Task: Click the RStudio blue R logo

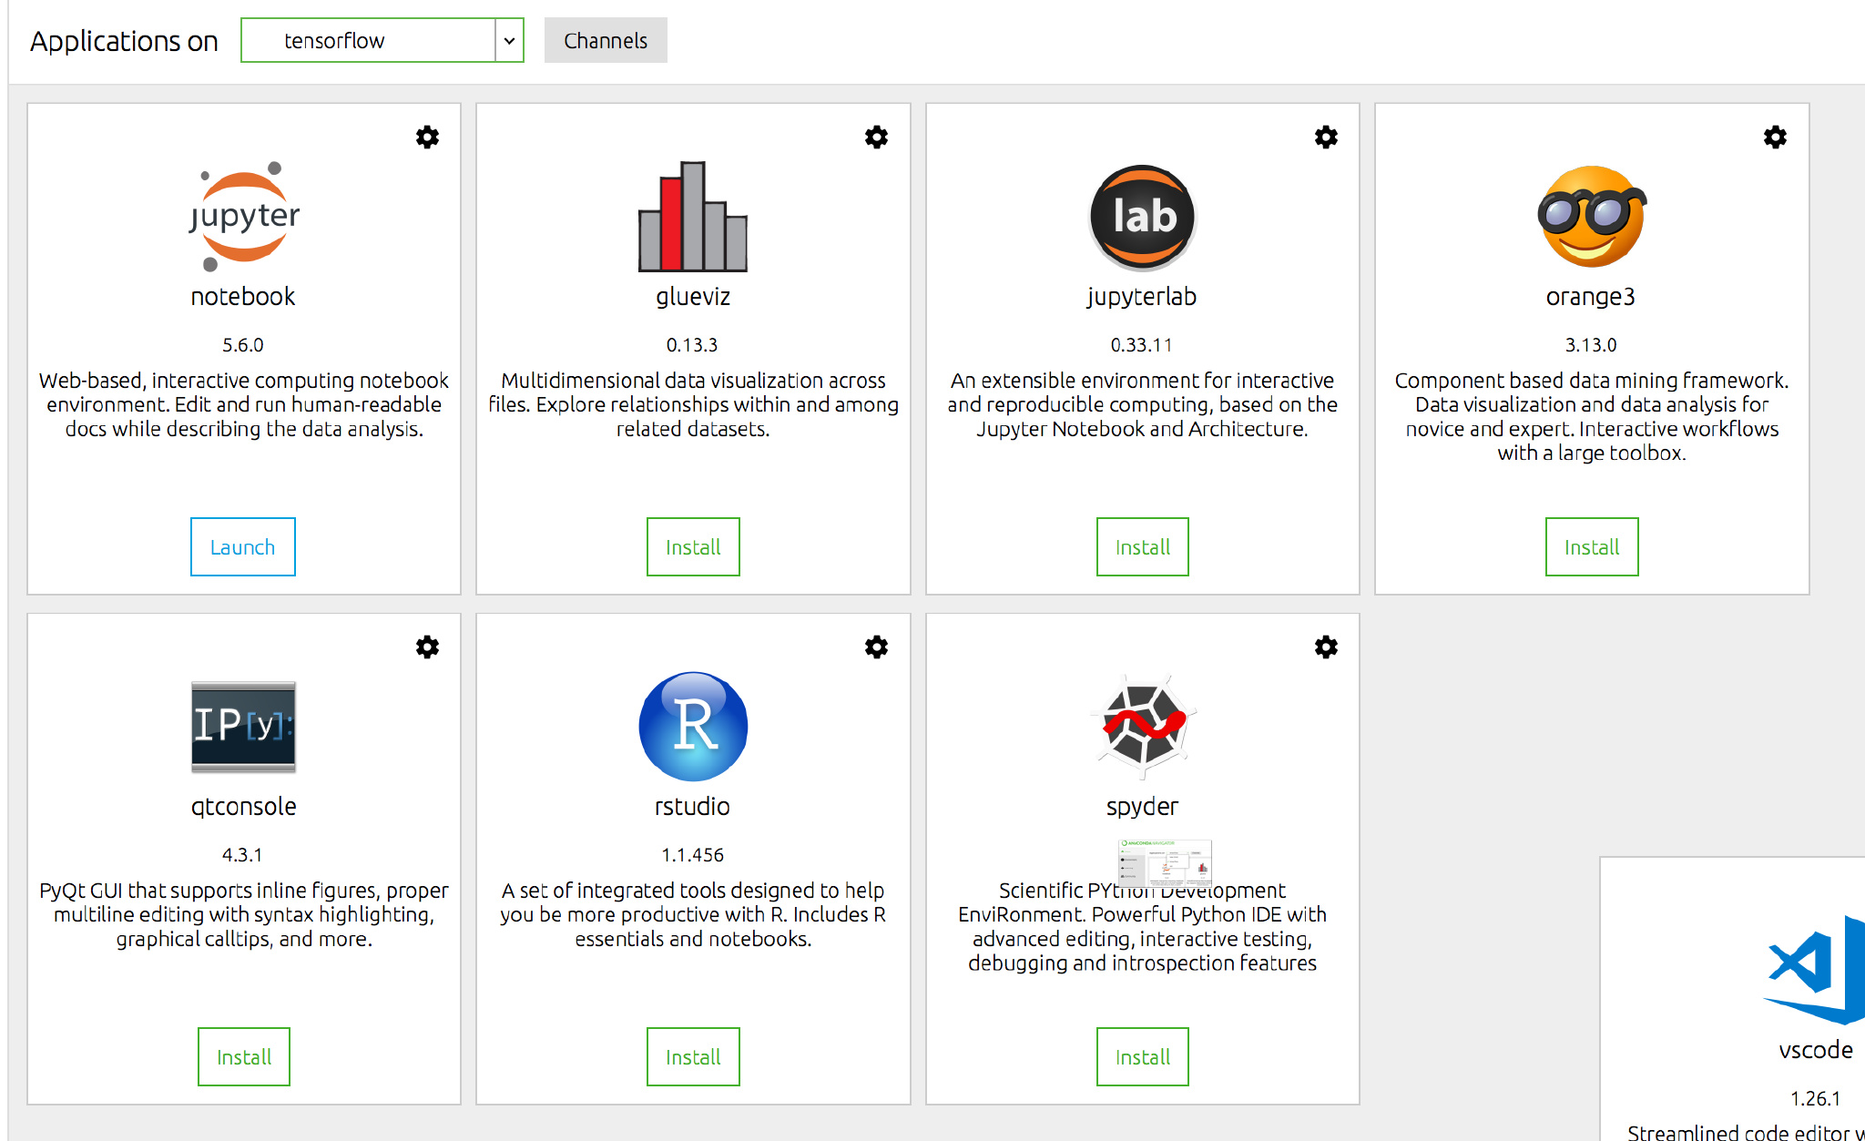Action: pyautogui.click(x=693, y=727)
